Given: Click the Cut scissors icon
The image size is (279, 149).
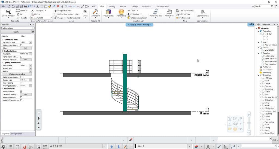Looking at the screenshot, I should [38, 7].
